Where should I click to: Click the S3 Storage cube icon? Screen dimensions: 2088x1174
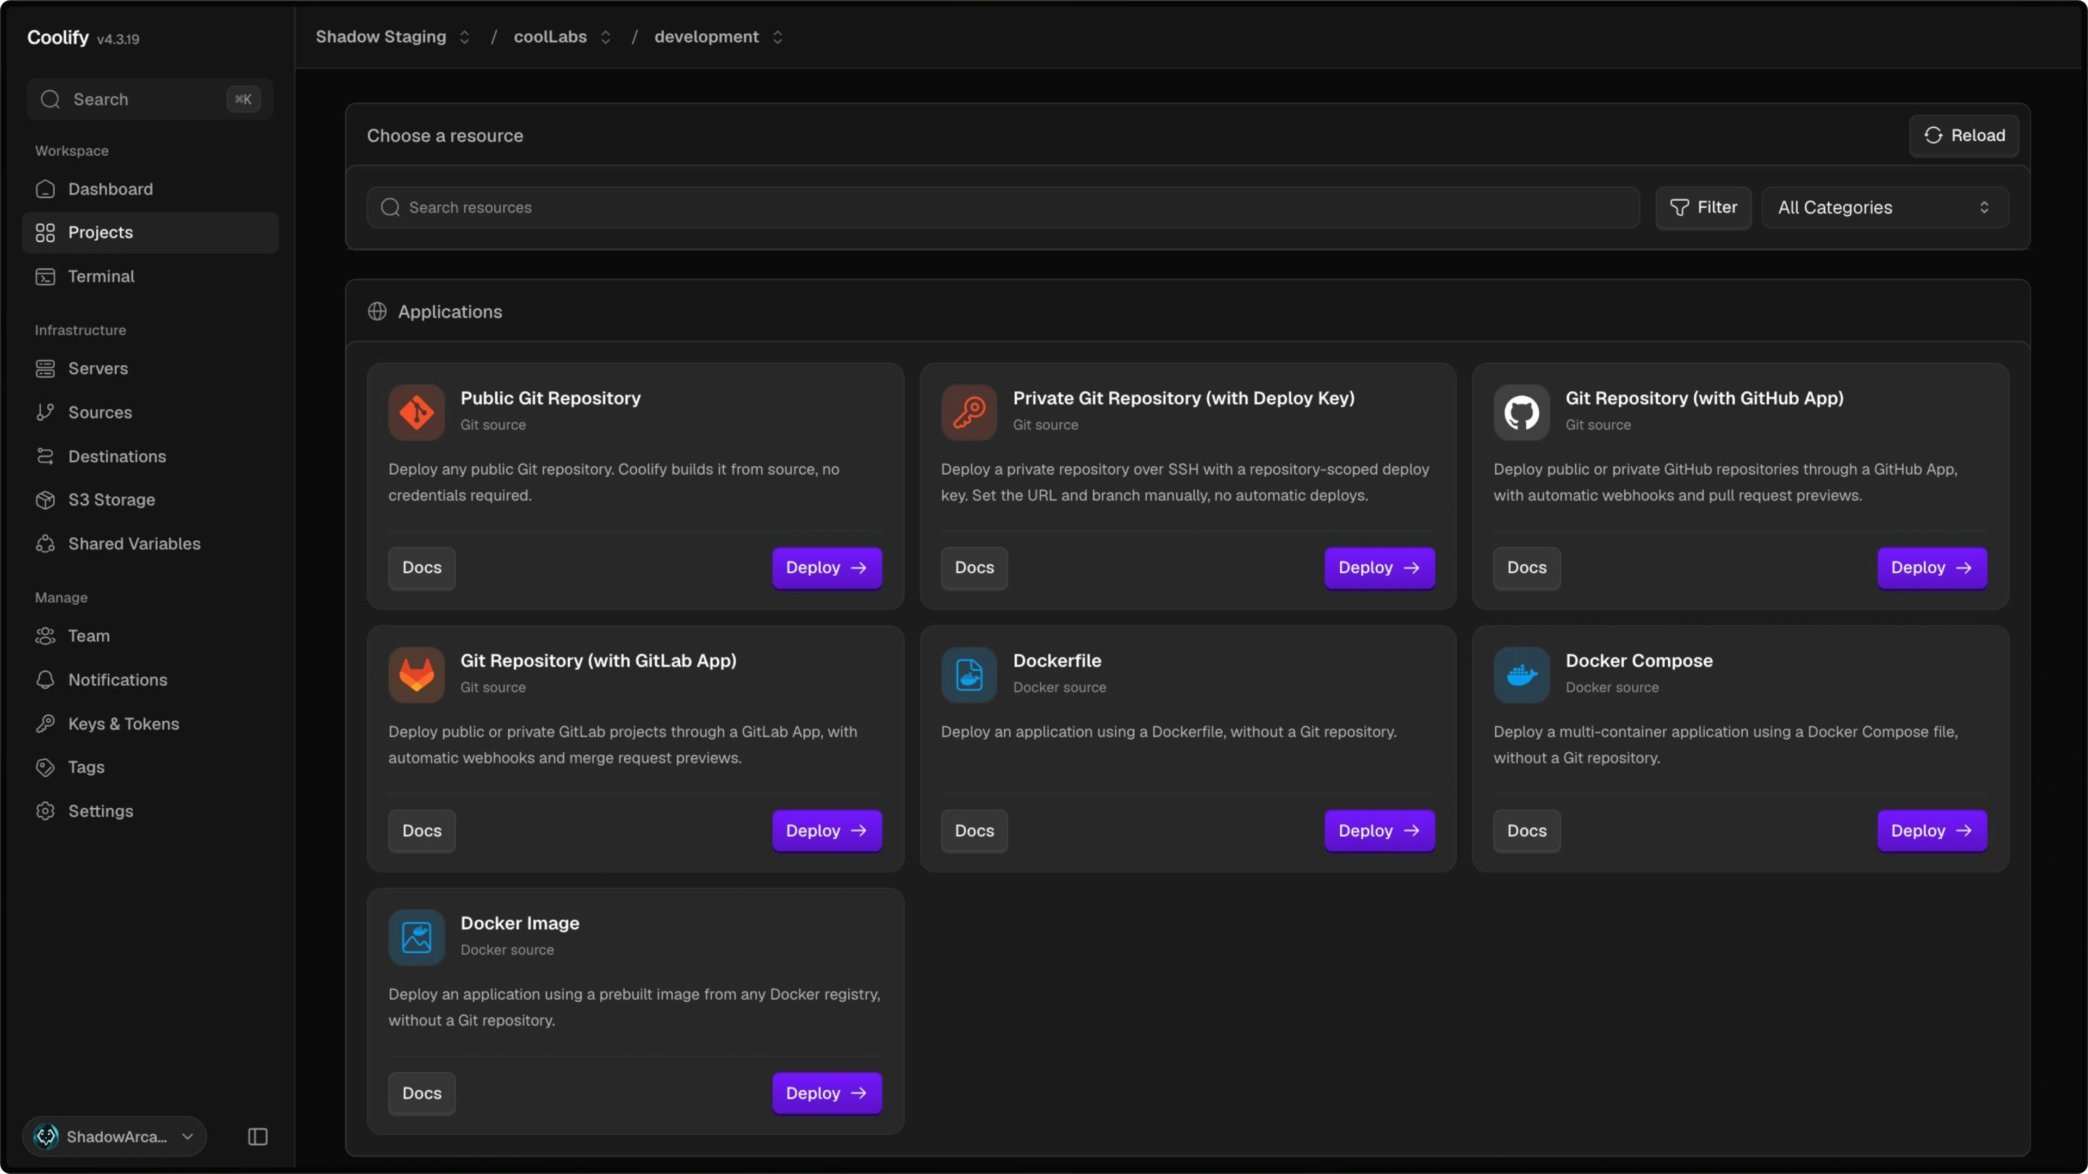[x=45, y=499]
